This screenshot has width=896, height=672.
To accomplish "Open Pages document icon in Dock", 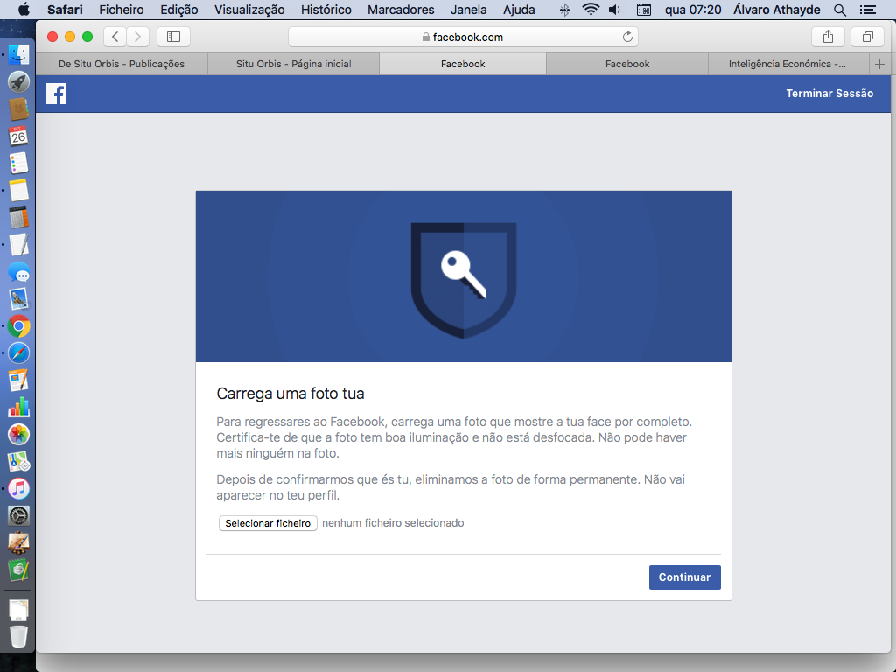I will pos(19,381).
